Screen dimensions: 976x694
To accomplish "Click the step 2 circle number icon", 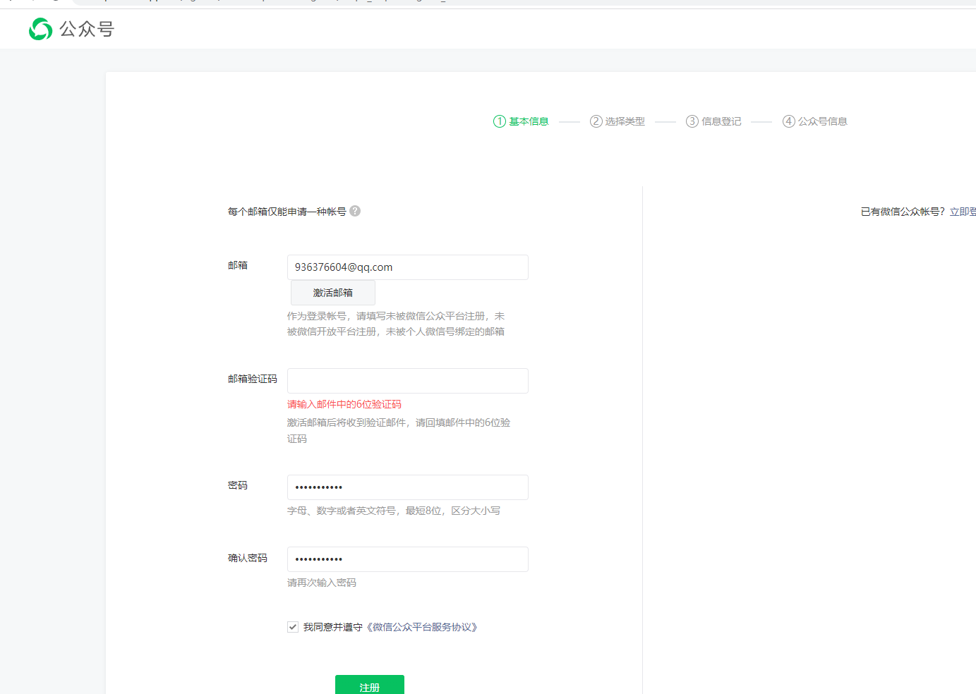I will [x=596, y=121].
